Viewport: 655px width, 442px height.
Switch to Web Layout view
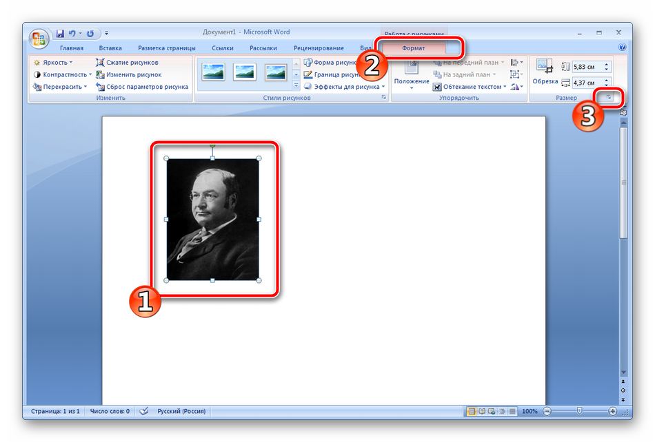coord(491,411)
